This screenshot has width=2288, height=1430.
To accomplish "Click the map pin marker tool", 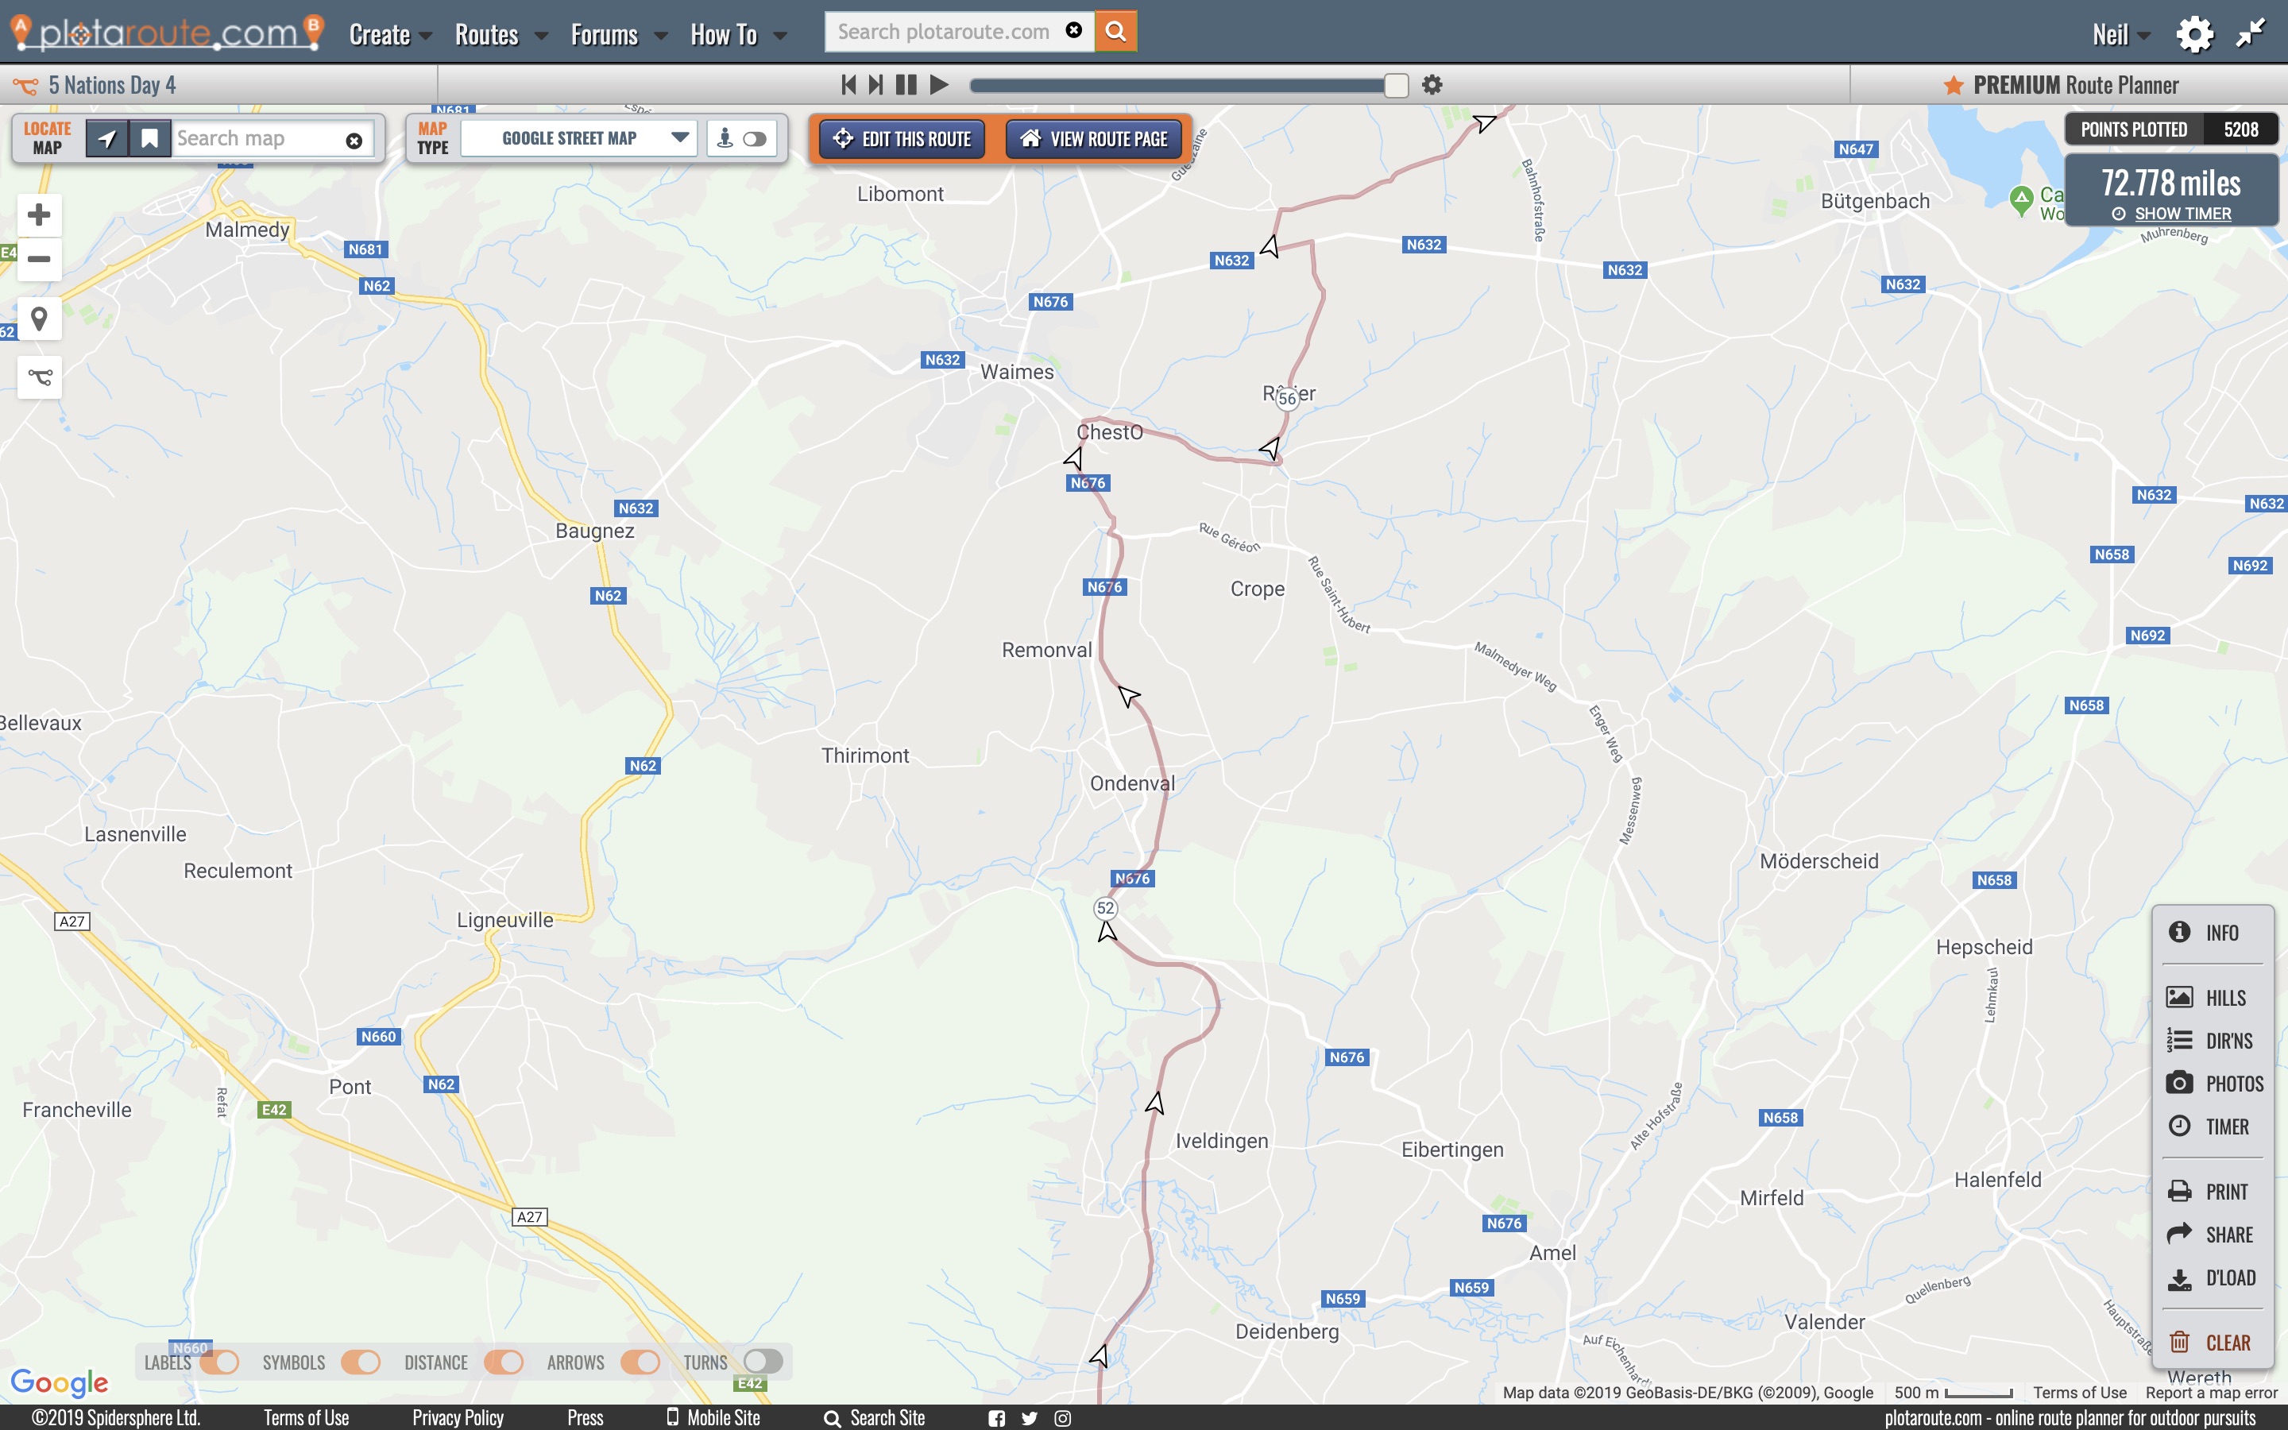I will (39, 319).
